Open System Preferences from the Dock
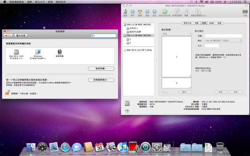The height and width of the screenshot is (156, 250). (157, 147)
